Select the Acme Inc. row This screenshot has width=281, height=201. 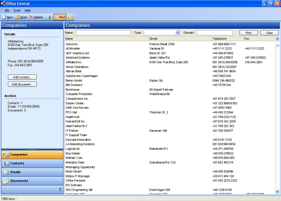click(x=170, y=44)
